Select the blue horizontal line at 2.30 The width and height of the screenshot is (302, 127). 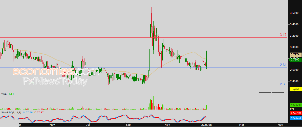coord(143,87)
